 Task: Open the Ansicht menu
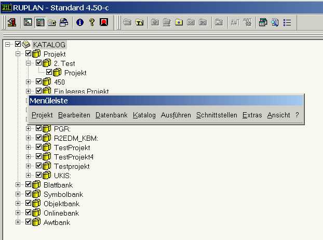pos(278,115)
